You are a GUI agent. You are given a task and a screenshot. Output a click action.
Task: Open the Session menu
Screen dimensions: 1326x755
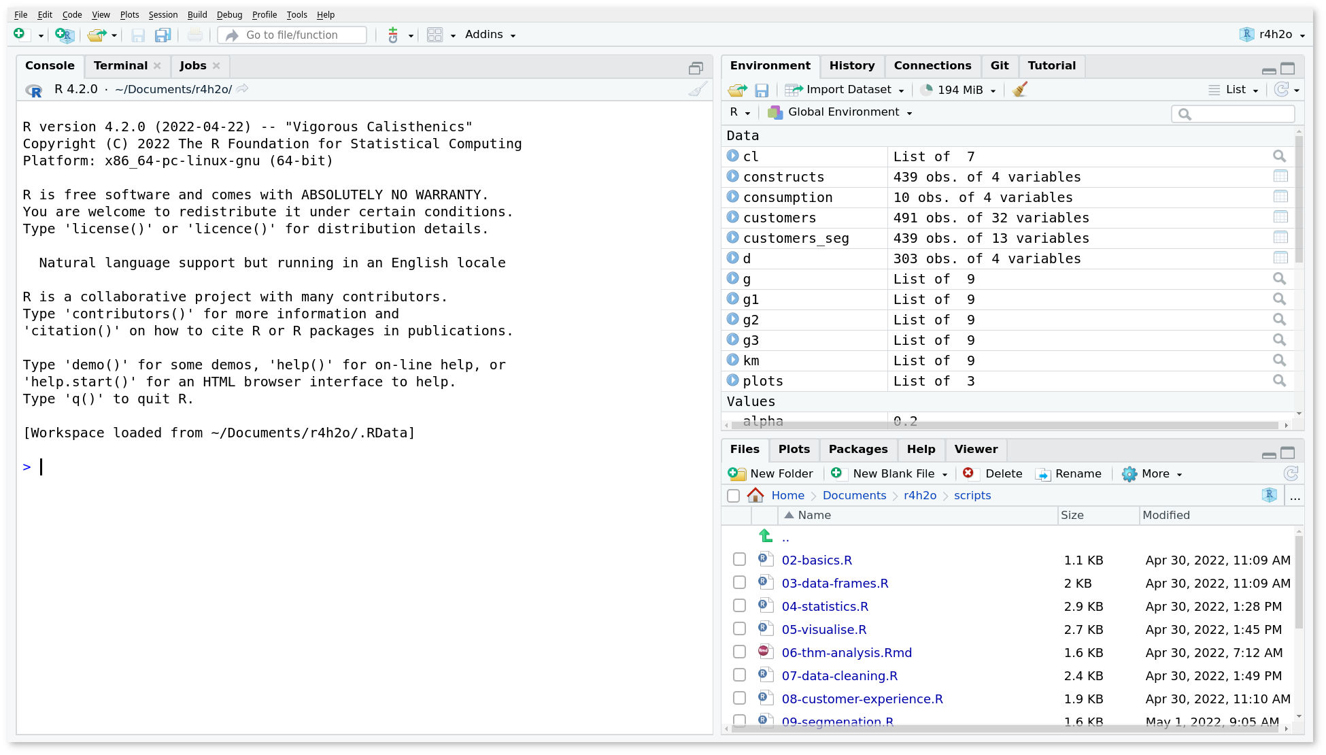pyautogui.click(x=163, y=14)
